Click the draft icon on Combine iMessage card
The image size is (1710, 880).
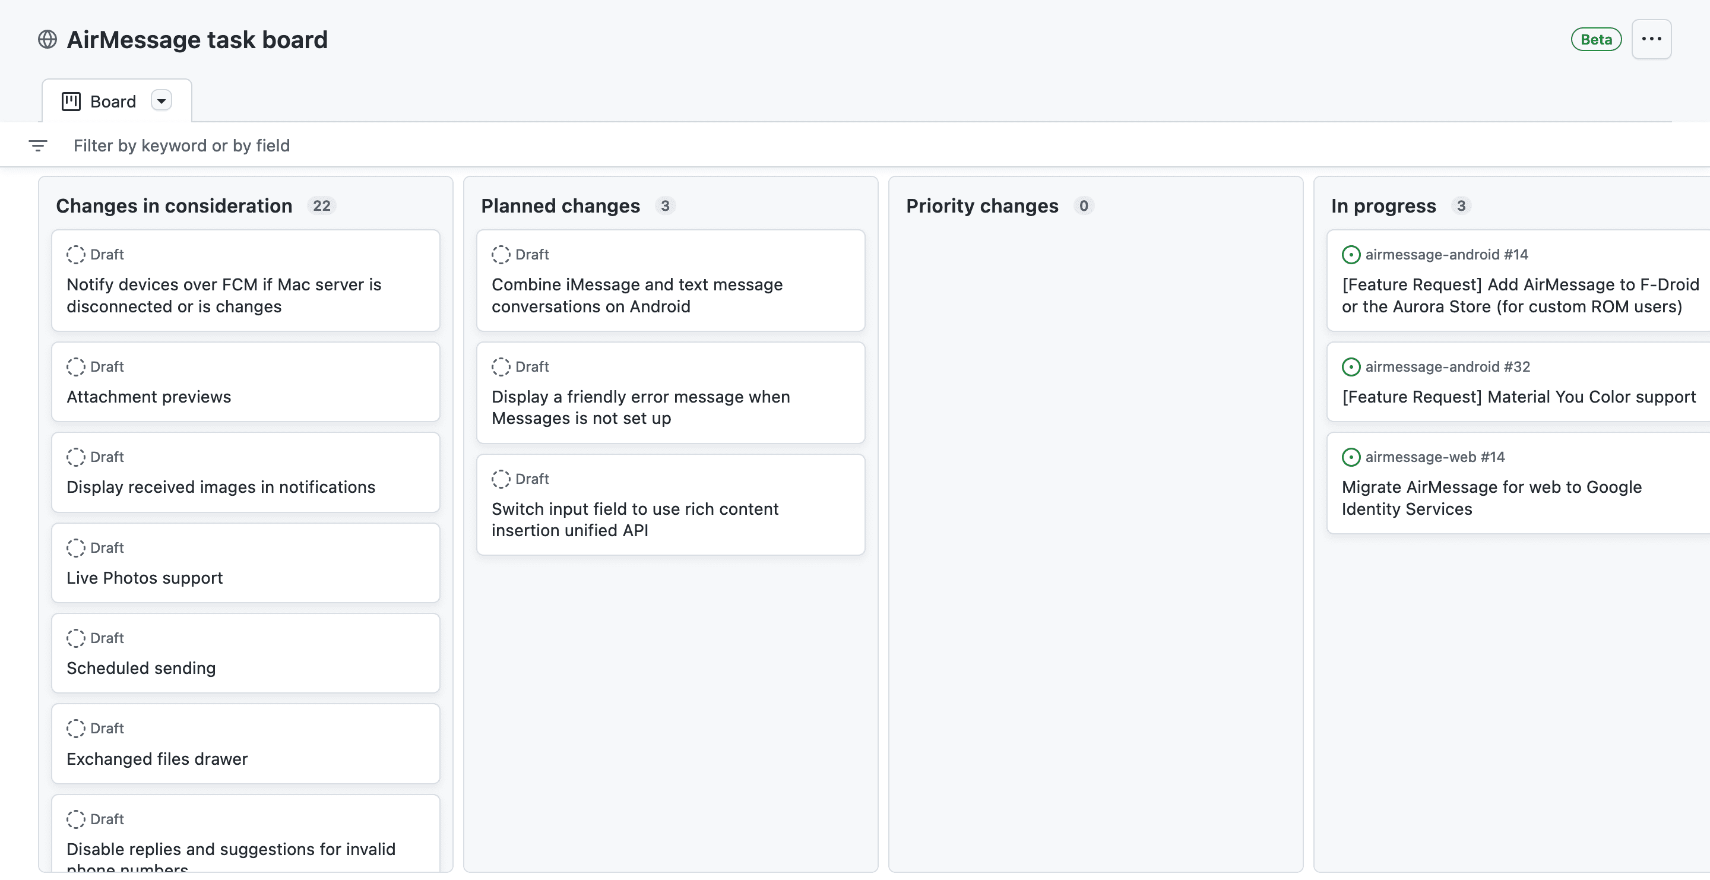(501, 254)
